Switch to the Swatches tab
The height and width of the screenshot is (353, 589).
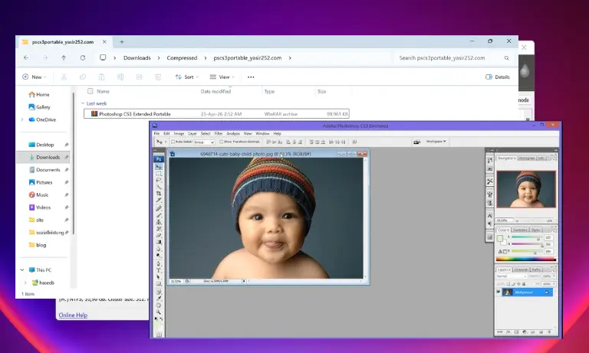[x=520, y=230]
